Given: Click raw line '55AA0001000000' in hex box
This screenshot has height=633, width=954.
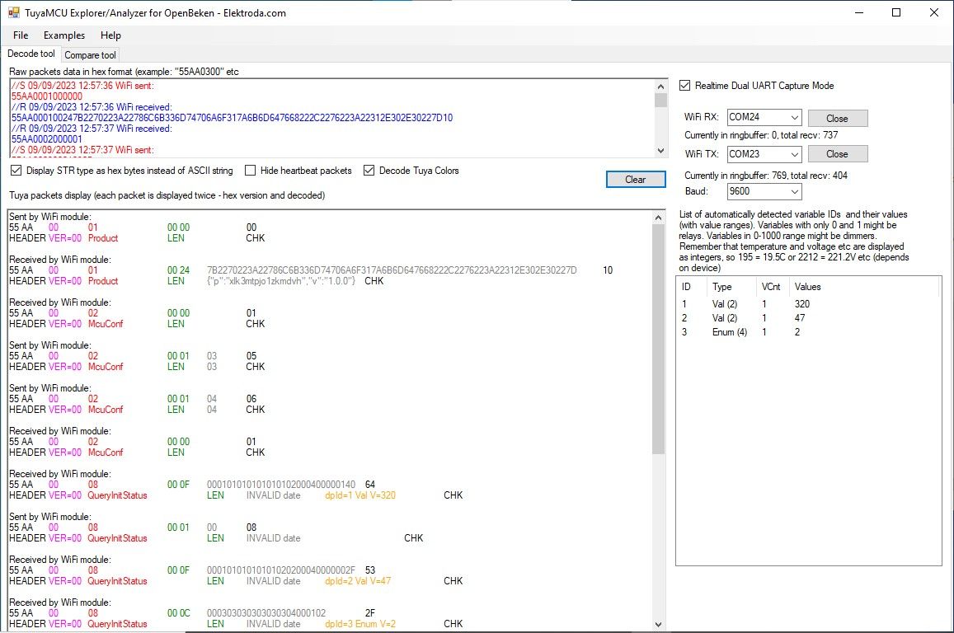Looking at the screenshot, I should point(47,96).
